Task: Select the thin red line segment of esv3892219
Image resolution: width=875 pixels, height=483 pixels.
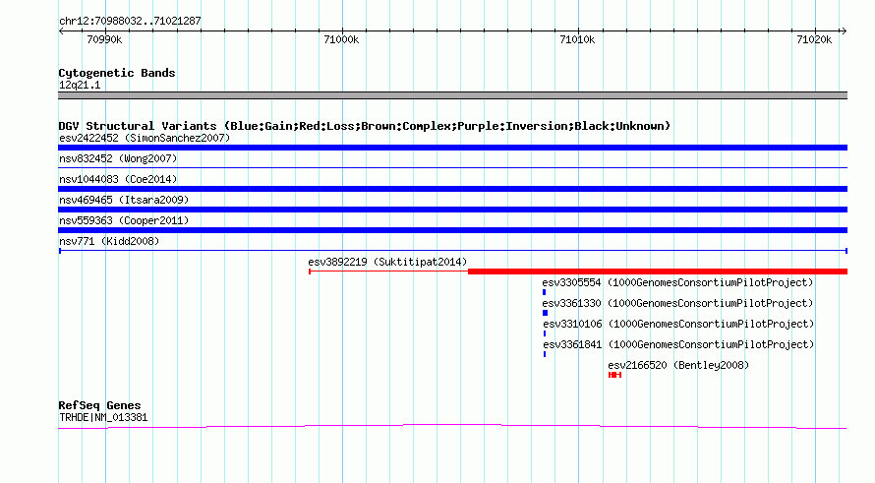Action: [388, 272]
